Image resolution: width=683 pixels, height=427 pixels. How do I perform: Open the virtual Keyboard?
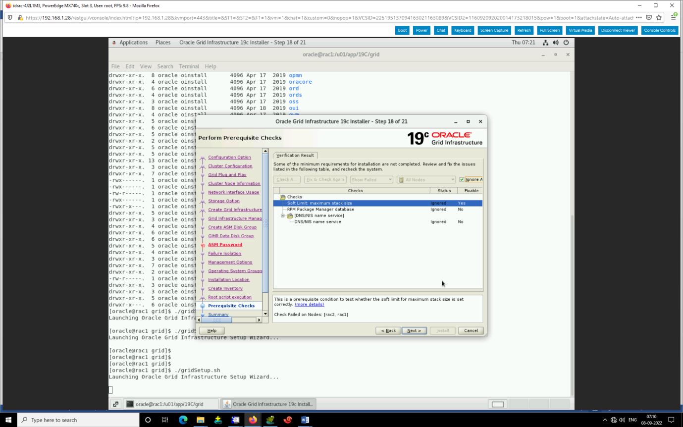463,30
